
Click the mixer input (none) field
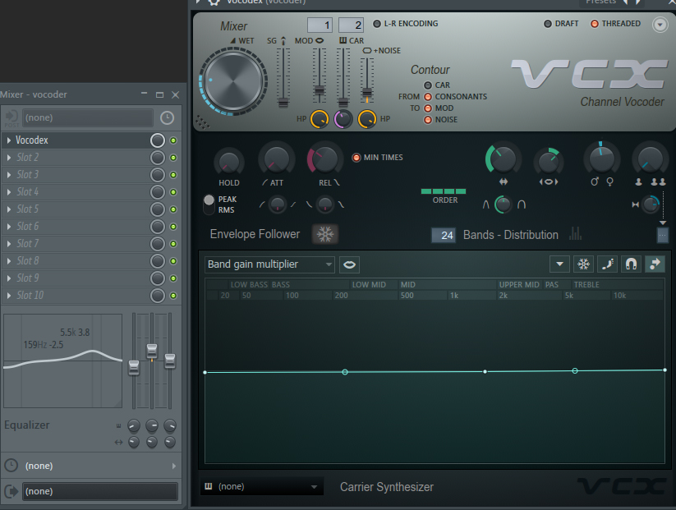88,117
